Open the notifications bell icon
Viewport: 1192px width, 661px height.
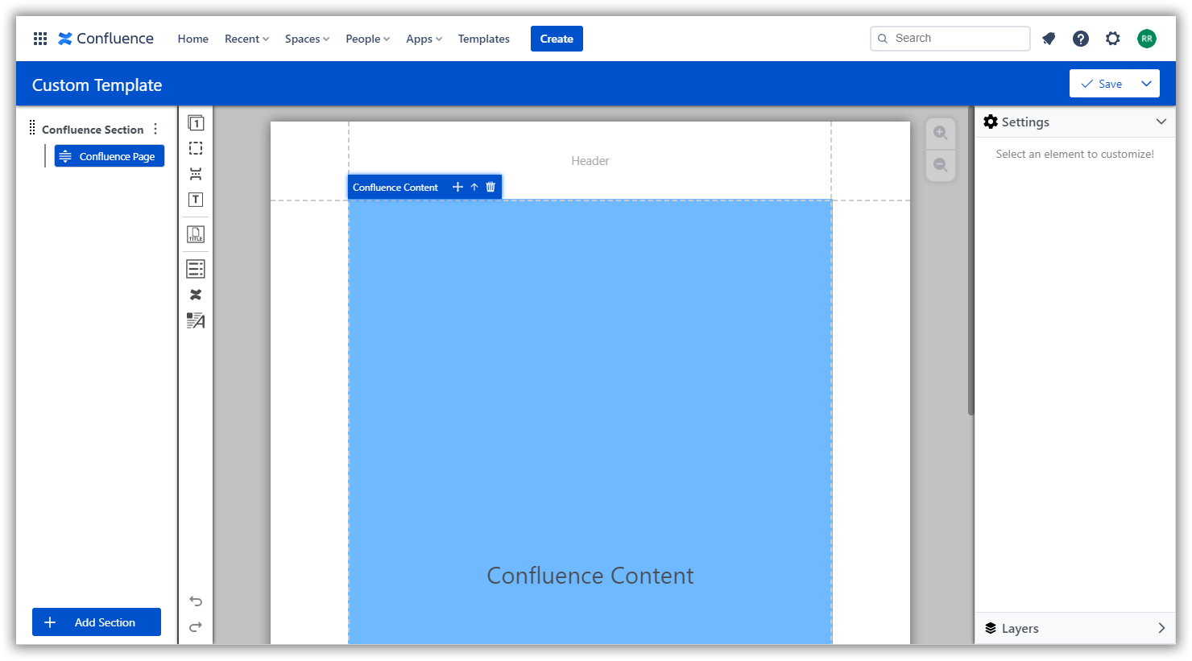[x=1049, y=39]
